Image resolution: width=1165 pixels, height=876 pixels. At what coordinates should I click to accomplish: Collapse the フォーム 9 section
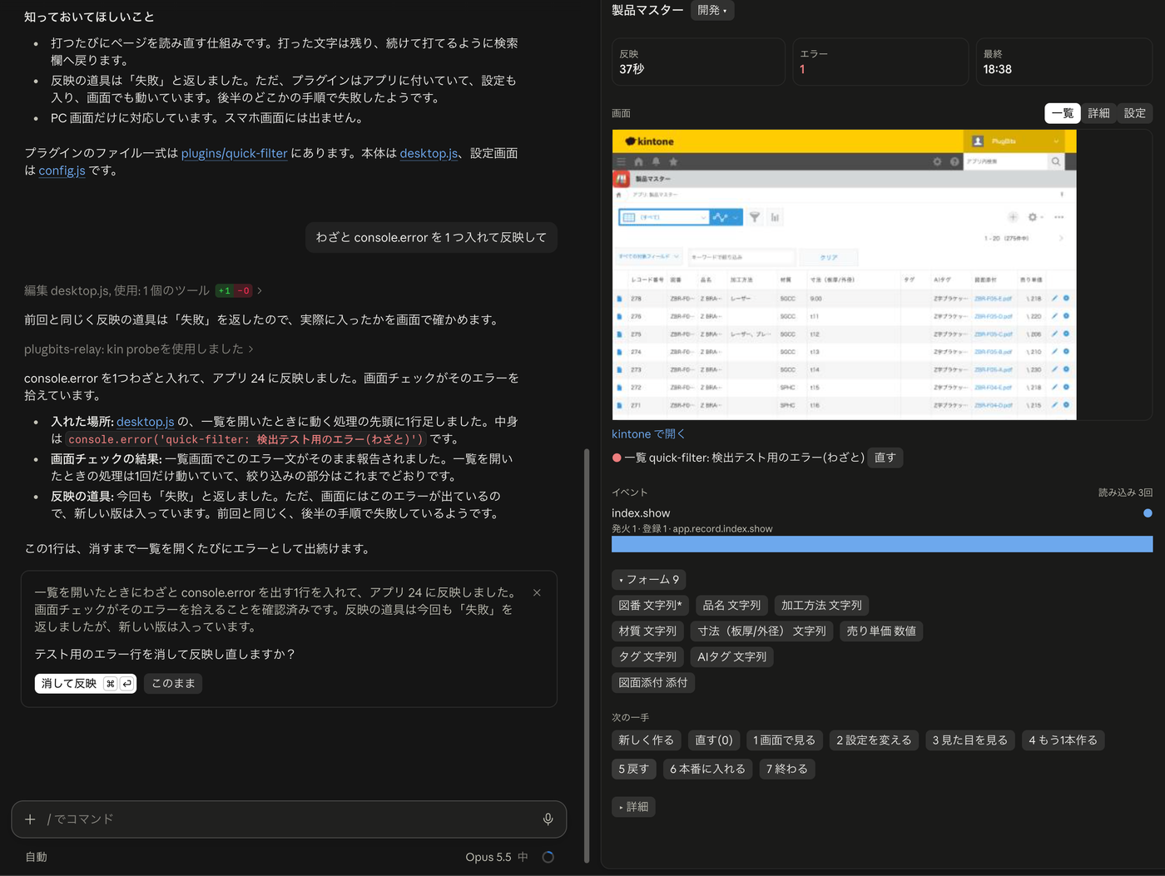click(649, 580)
